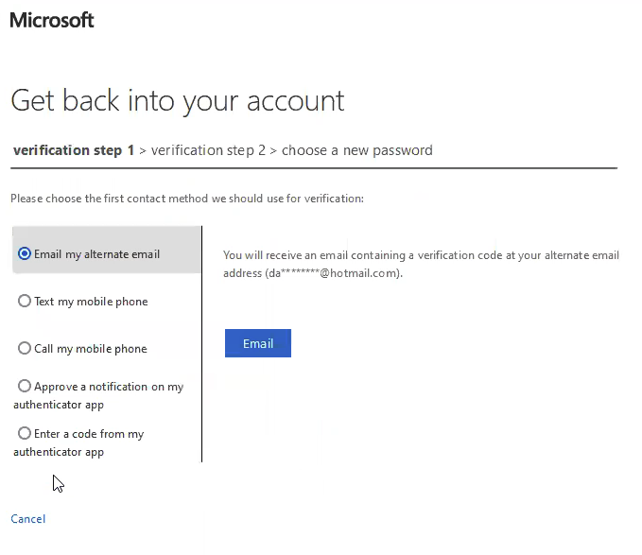This screenshot has width=642, height=555.
Task: Click the 'Text my mobile phone' label text
Action: tap(91, 302)
